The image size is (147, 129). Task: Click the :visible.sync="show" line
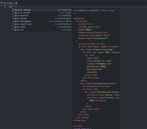89,27
